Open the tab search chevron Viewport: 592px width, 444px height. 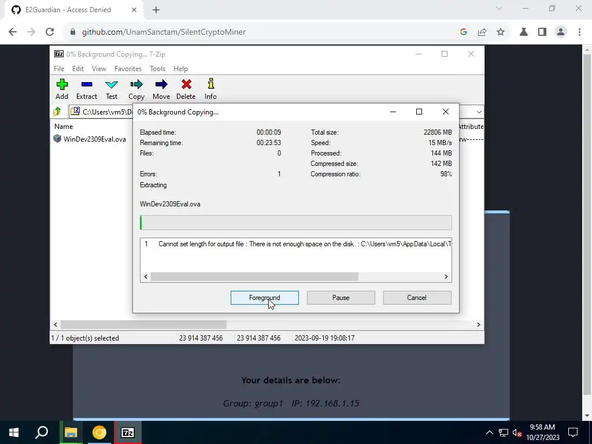tap(499, 8)
